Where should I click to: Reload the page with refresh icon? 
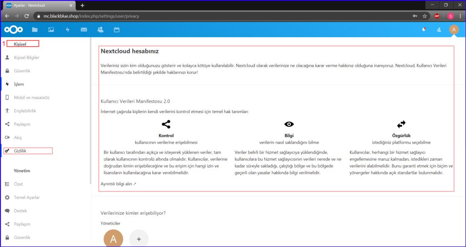pyautogui.click(x=26, y=16)
